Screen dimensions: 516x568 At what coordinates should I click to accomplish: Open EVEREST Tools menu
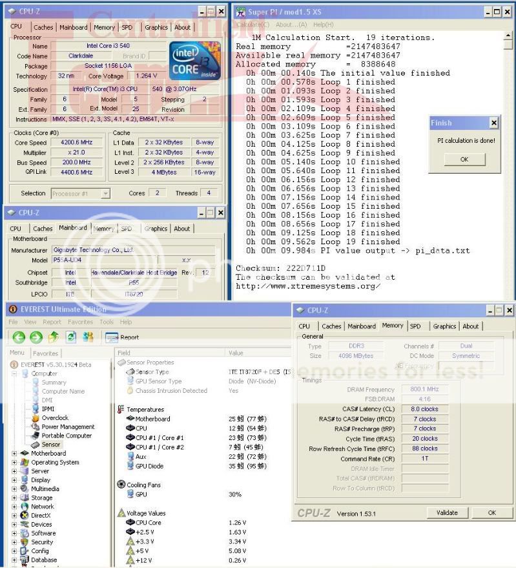click(x=107, y=322)
